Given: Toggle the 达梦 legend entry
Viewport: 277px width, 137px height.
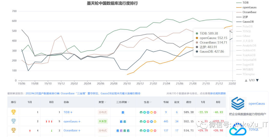Looking at the screenshot, I should [242, 17].
